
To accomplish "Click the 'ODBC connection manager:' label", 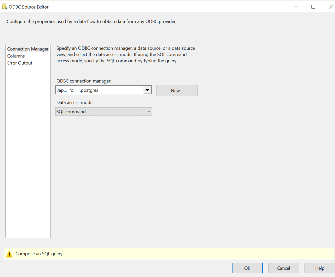I will 84,81.
